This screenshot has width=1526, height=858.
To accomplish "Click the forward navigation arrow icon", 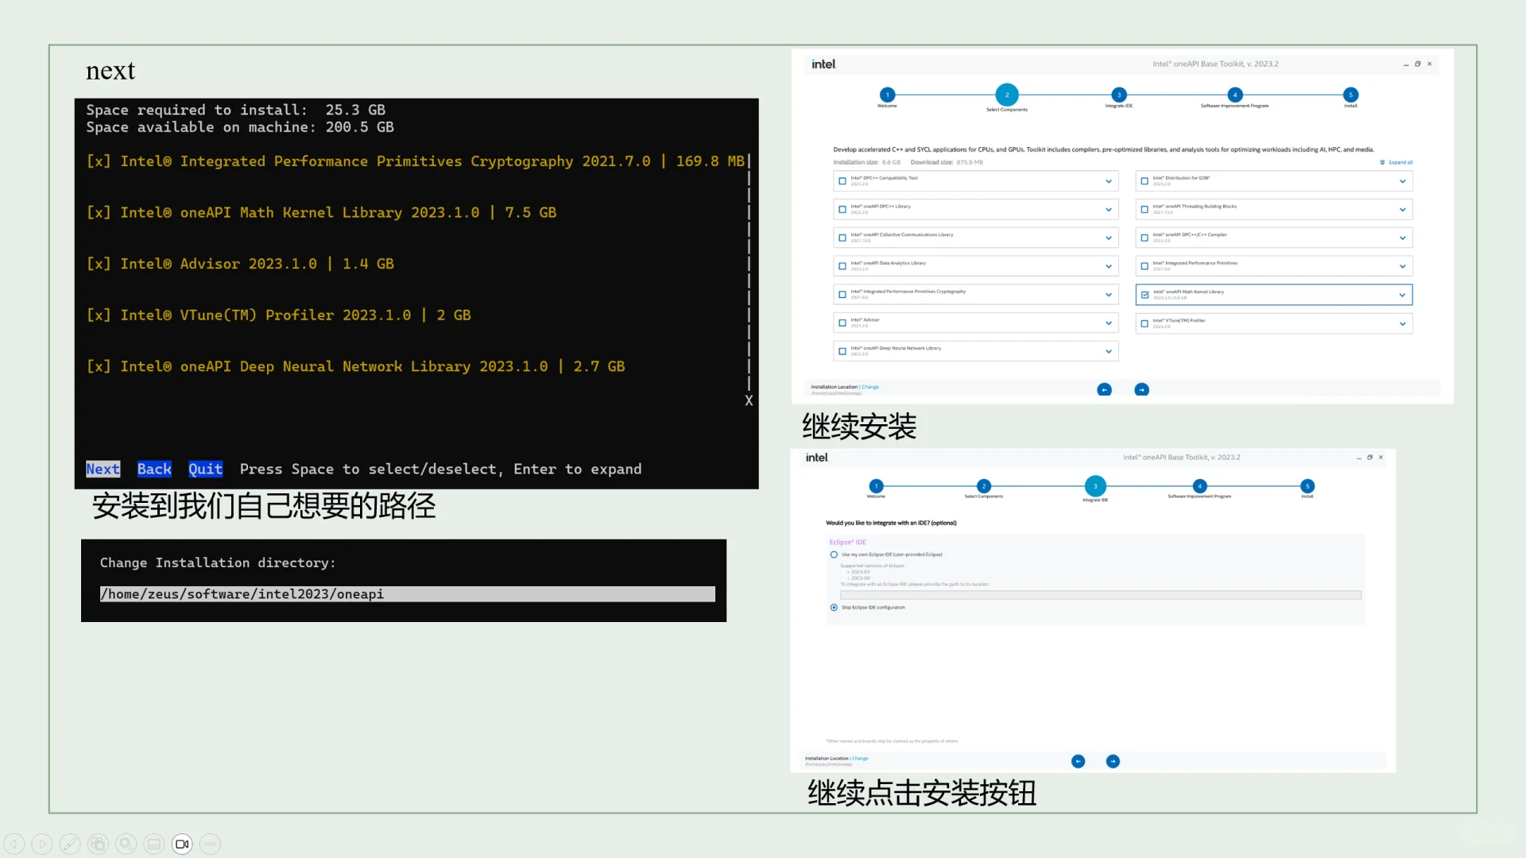I will [x=41, y=844].
